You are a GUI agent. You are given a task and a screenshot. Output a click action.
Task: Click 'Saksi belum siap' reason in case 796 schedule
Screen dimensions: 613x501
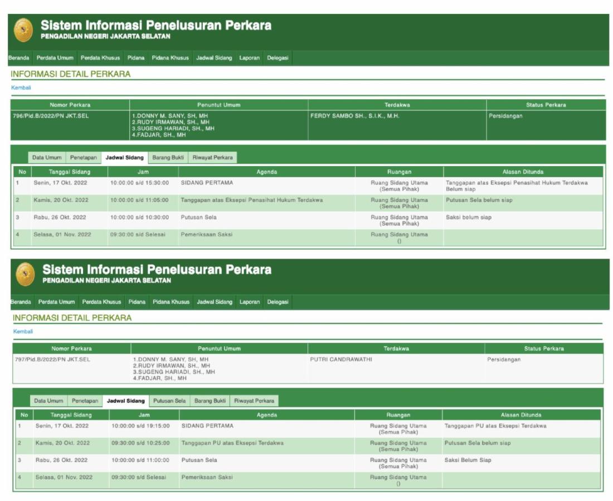(469, 217)
